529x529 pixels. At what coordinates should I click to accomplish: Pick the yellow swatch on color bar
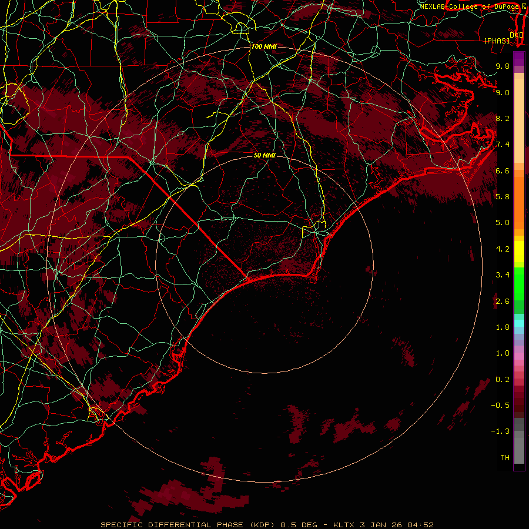pyautogui.click(x=519, y=252)
